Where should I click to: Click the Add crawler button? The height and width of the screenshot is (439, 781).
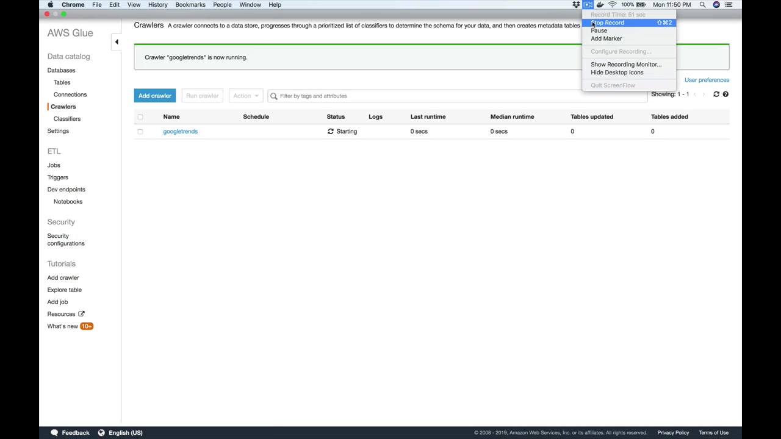pyautogui.click(x=154, y=96)
